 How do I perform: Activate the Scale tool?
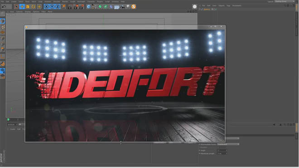(x=28, y=7)
